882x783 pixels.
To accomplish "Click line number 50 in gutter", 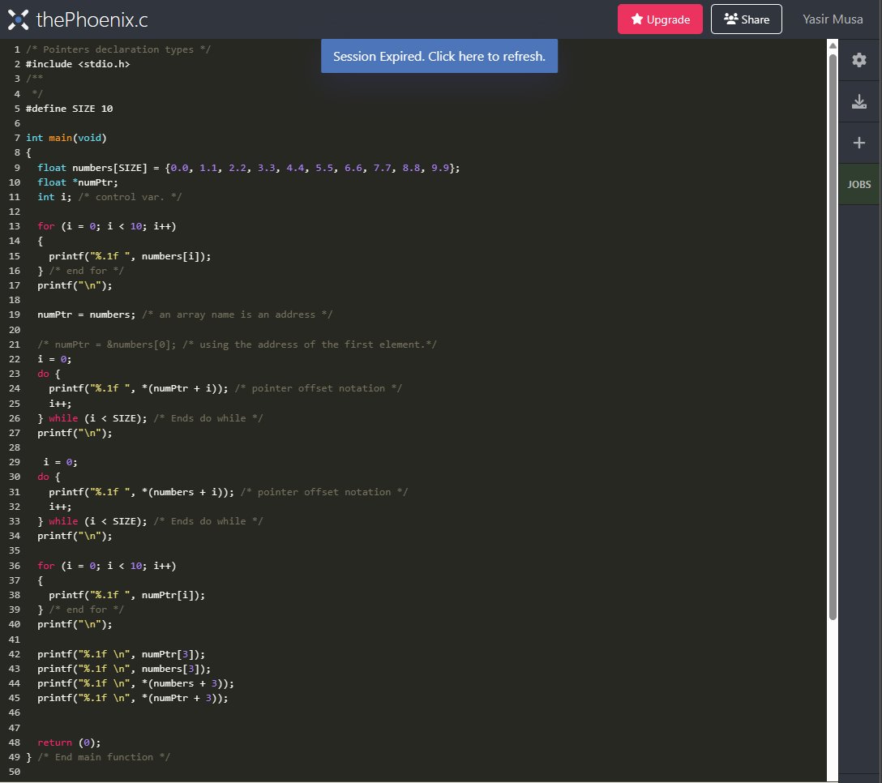I will (15, 772).
